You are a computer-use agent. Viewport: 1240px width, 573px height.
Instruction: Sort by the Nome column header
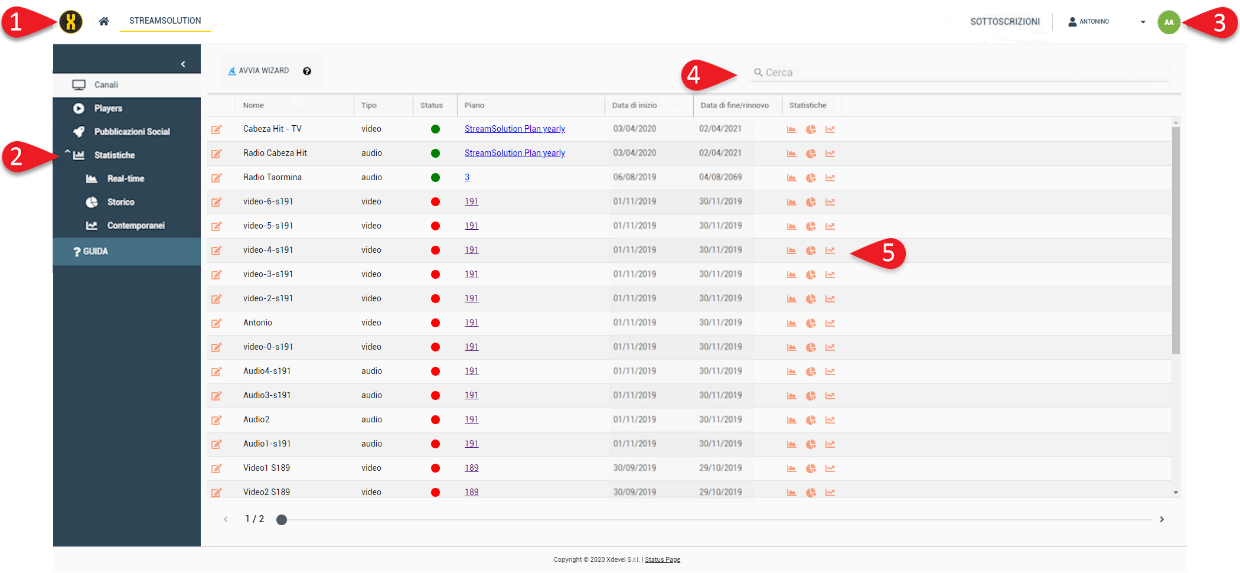pos(295,105)
